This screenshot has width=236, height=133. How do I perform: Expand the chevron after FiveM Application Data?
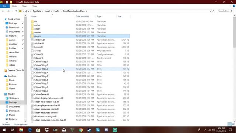coord(86,11)
